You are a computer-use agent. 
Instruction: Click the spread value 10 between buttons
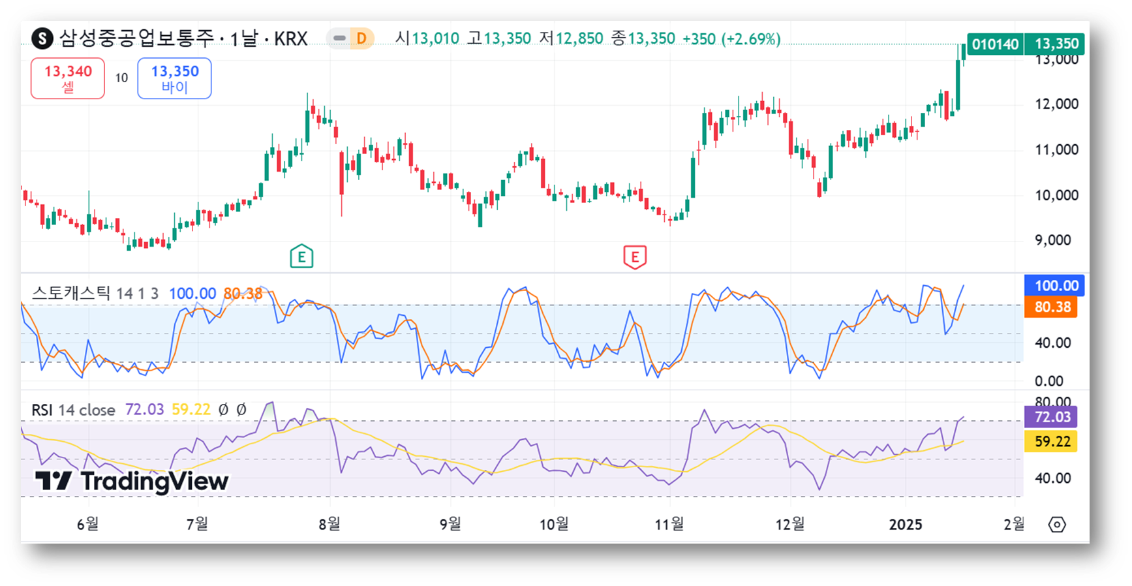(121, 78)
